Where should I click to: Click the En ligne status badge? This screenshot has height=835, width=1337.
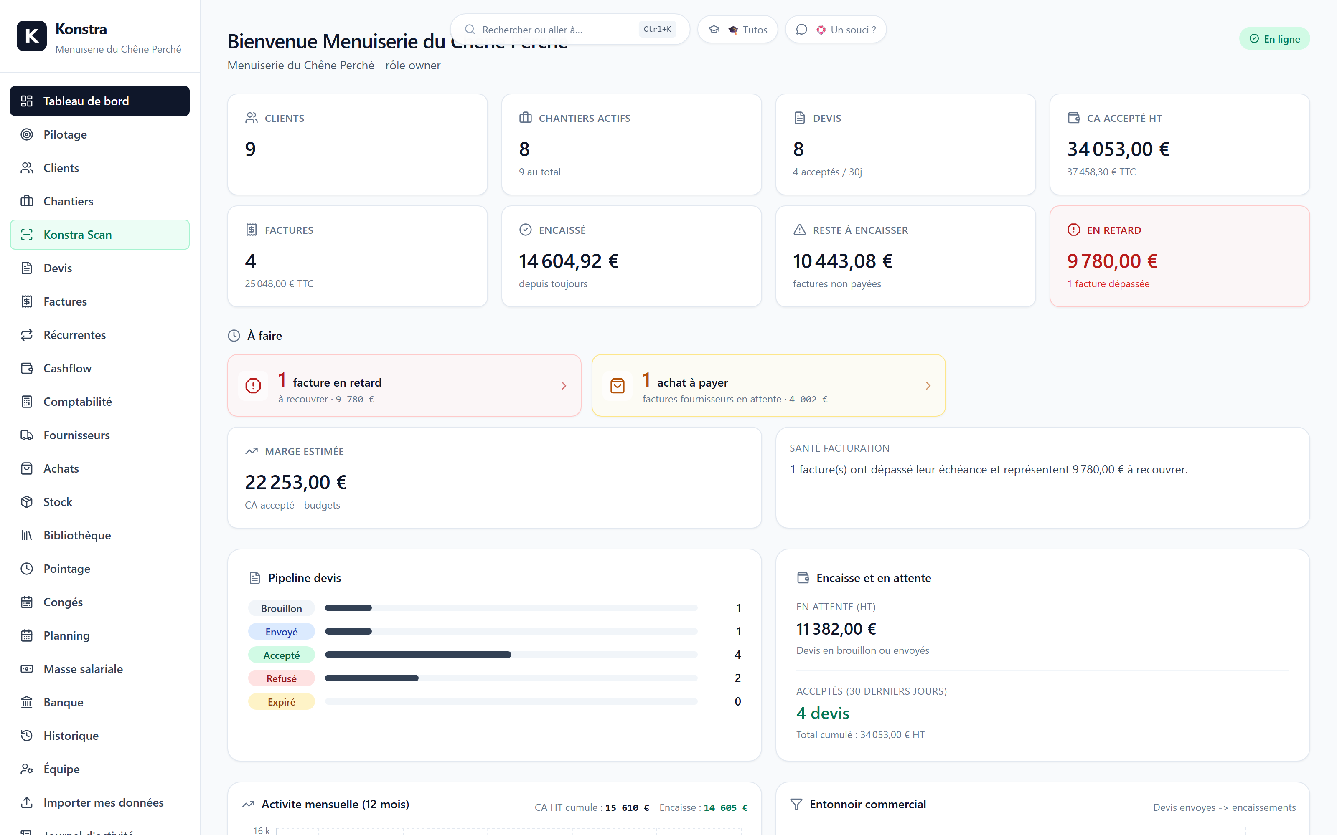[x=1275, y=39]
